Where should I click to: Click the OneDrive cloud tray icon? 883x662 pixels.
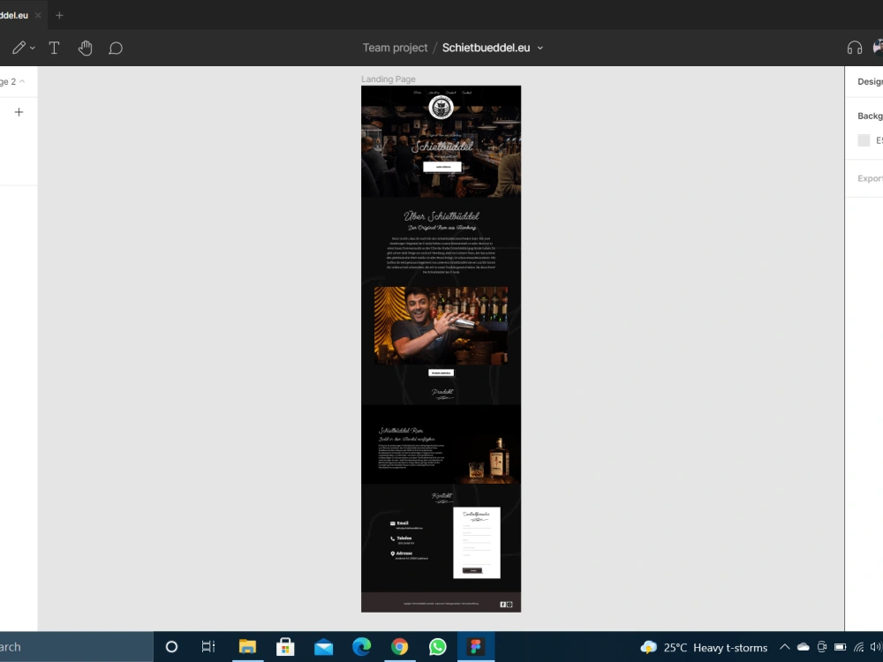click(803, 647)
